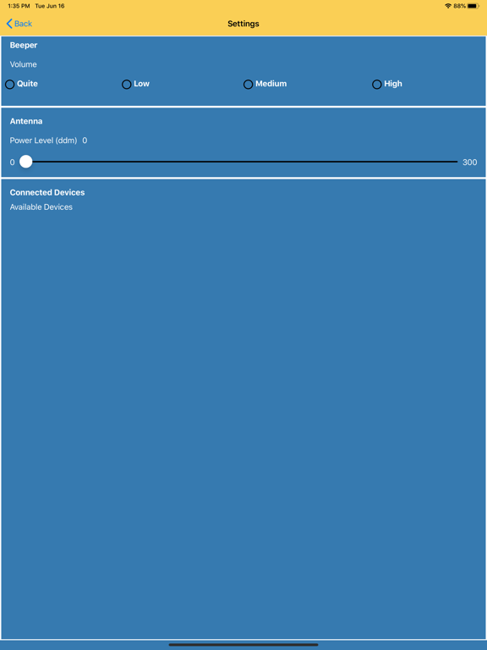Click the Tue Jun 16 date
Screen dimensions: 487x650
tap(50, 6)
